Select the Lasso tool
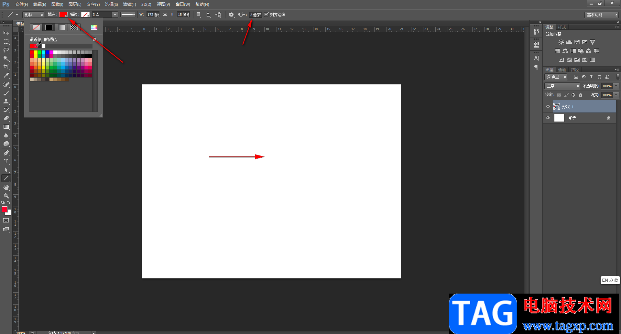The image size is (621, 334). (x=6, y=50)
